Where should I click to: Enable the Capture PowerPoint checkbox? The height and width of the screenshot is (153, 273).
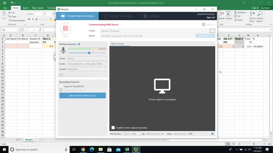61,86
